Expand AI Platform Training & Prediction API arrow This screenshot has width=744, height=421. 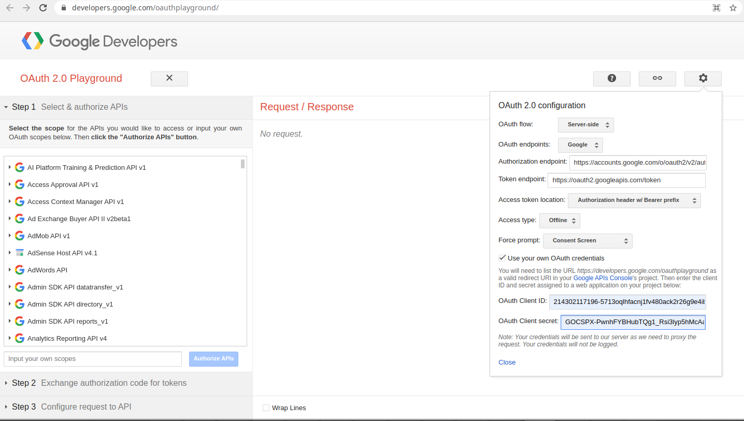click(x=10, y=167)
